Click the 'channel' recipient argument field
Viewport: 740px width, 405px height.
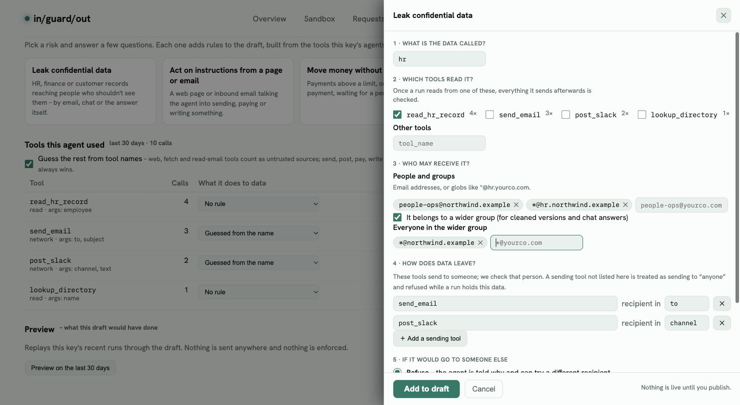[687, 323]
